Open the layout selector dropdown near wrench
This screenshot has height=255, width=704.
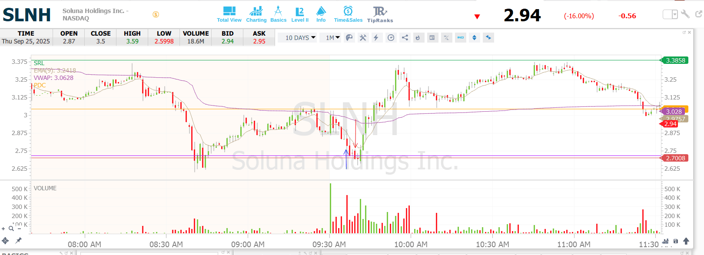(670, 14)
